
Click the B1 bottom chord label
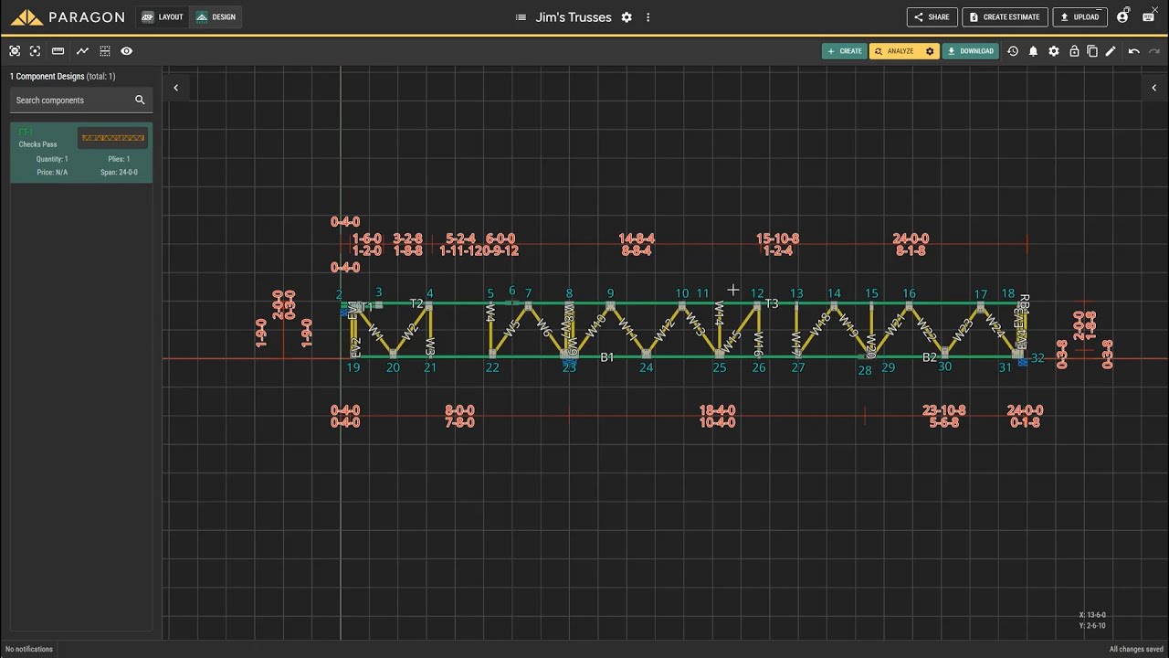pos(607,357)
